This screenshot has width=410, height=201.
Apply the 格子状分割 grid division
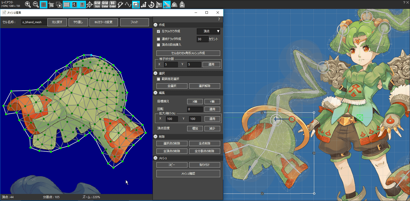(x=211, y=64)
